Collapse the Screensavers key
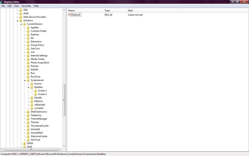This screenshot has height=156, width=249. (x=25, y=80)
